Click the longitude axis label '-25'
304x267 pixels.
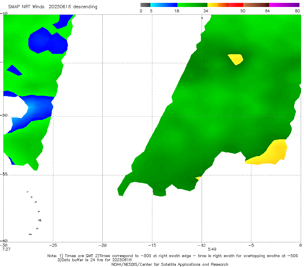click(53, 245)
